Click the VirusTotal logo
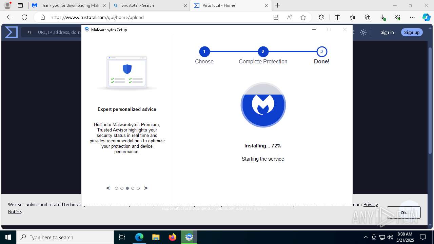 point(11,32)
